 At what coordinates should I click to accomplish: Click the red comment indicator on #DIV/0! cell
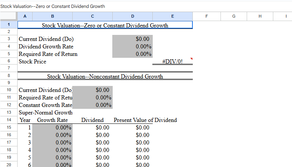click(191, 59)
